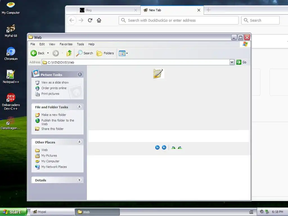Click the rotate clockwise icon

click(173, 147)
